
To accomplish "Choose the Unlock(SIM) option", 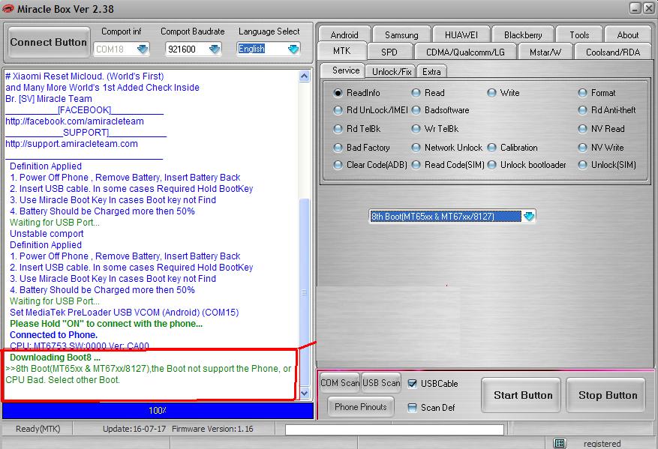I will coord(582,165).
